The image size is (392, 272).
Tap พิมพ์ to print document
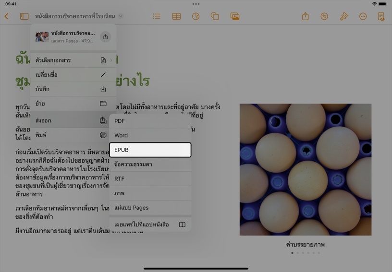point(73,135)
